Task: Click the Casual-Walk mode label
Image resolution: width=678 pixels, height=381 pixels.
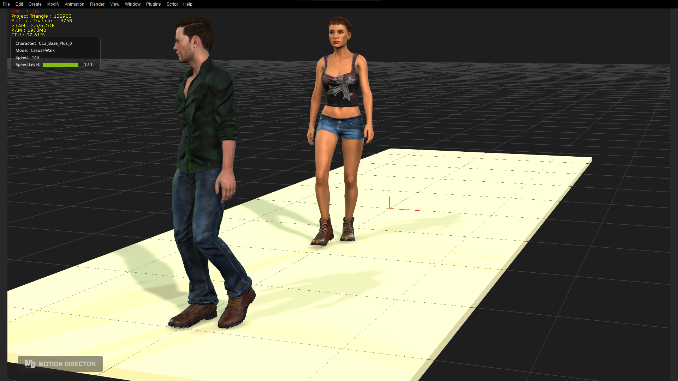Action: (x=42, y=50)
